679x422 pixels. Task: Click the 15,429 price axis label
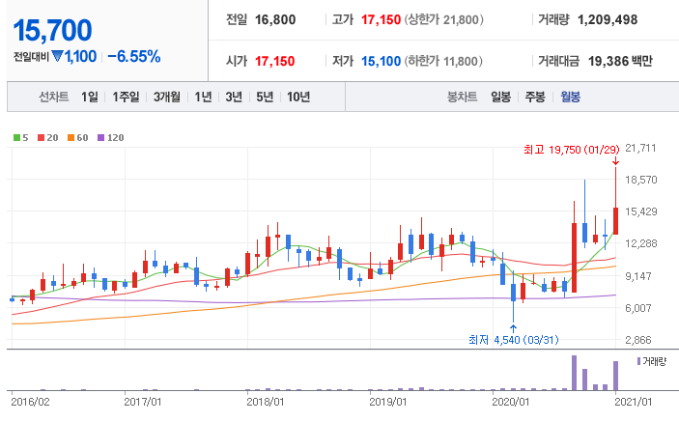click(x=641, y=211)
